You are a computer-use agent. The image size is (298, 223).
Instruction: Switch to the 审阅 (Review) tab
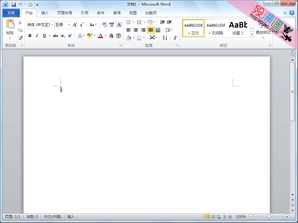pyautogui.click(x=117, y=13)
